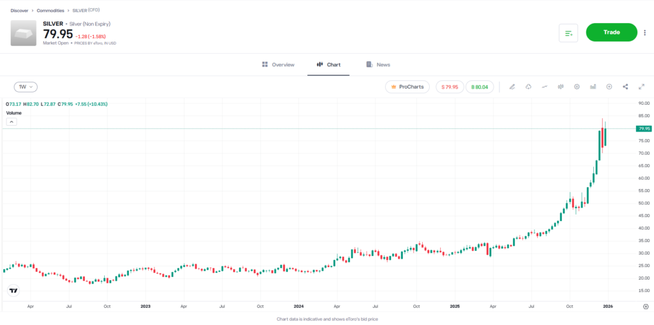Share the silver chart
The height and width of the screenshot is (325, 654).
click(625, 87)
